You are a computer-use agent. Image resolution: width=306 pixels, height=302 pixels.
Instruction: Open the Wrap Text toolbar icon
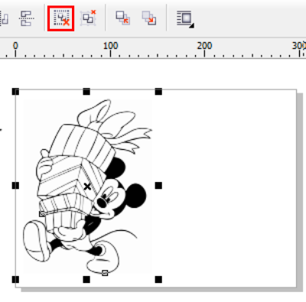pyautogui.click(x=184, y=18)
